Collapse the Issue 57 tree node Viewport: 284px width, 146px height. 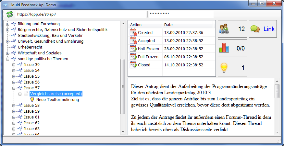coord(14,88)
